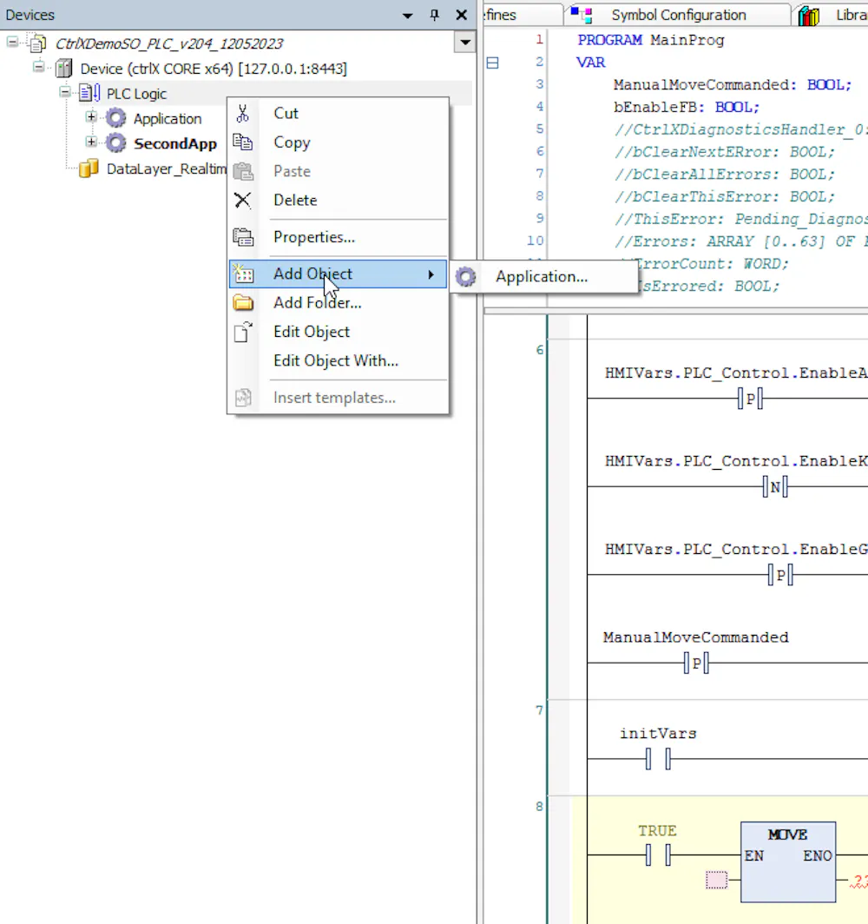Click the Symbol Configuration tab icon

tap(582, 15)
